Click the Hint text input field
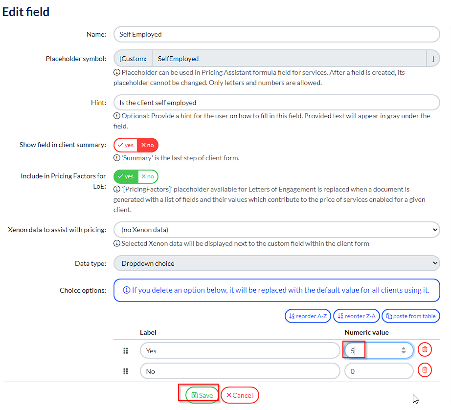 click(x=276, y=103)
